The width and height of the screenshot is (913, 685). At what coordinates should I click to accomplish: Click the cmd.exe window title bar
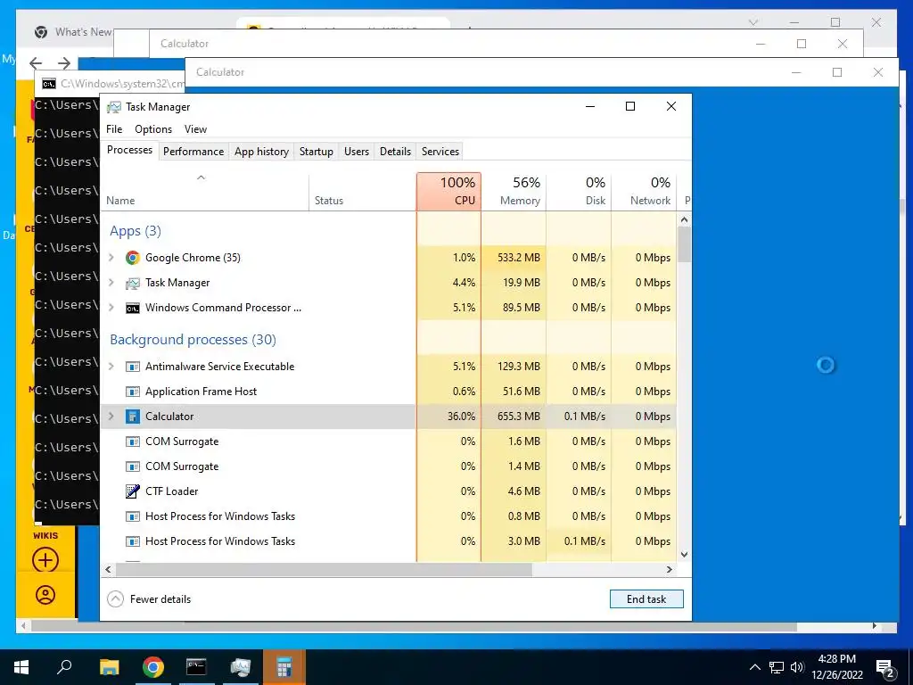coord(111,83)
